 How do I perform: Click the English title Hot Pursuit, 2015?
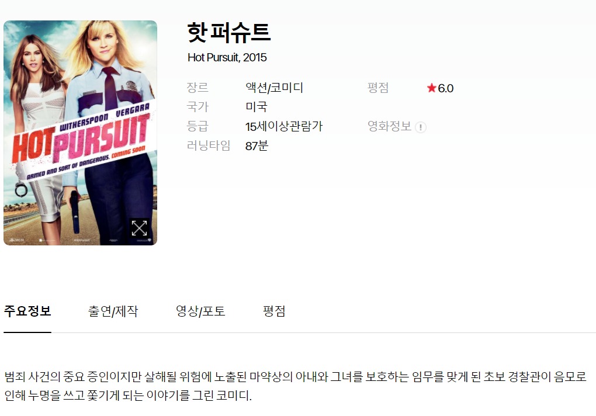227,57
